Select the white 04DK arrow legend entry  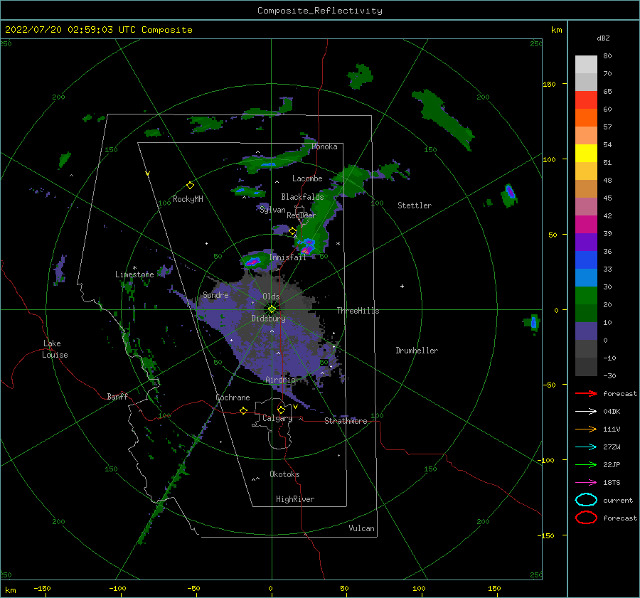pos(586,411)
